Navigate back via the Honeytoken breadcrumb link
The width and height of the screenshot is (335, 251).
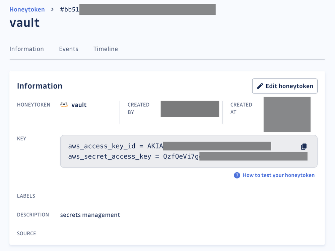click(27, 9)
